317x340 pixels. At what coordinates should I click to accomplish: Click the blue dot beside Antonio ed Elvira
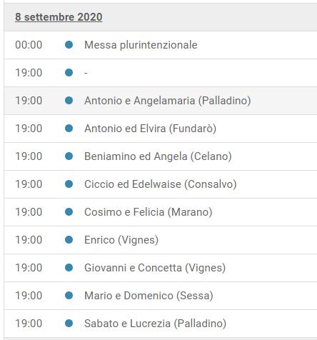point(69,129)
